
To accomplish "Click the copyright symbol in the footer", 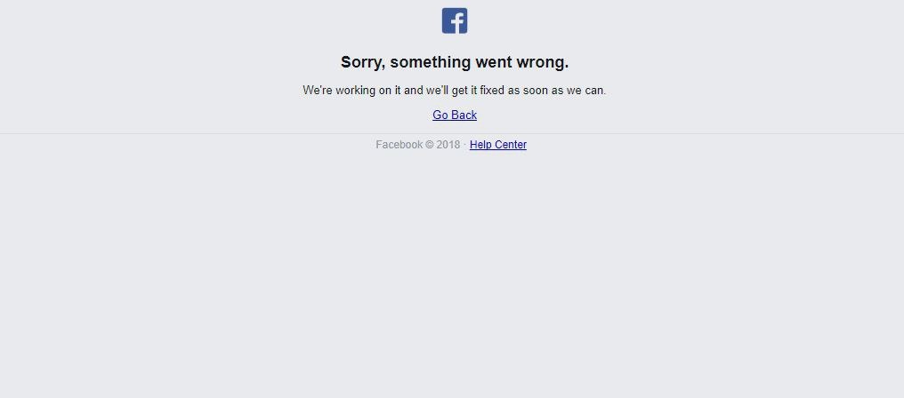I will 430,145.
